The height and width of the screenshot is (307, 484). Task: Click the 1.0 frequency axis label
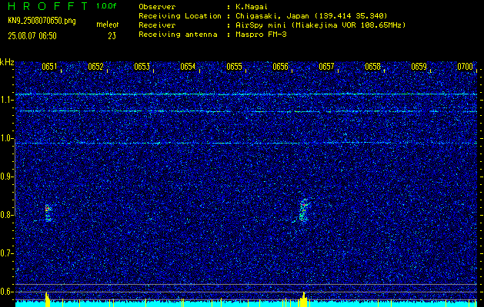coord(6,139)
